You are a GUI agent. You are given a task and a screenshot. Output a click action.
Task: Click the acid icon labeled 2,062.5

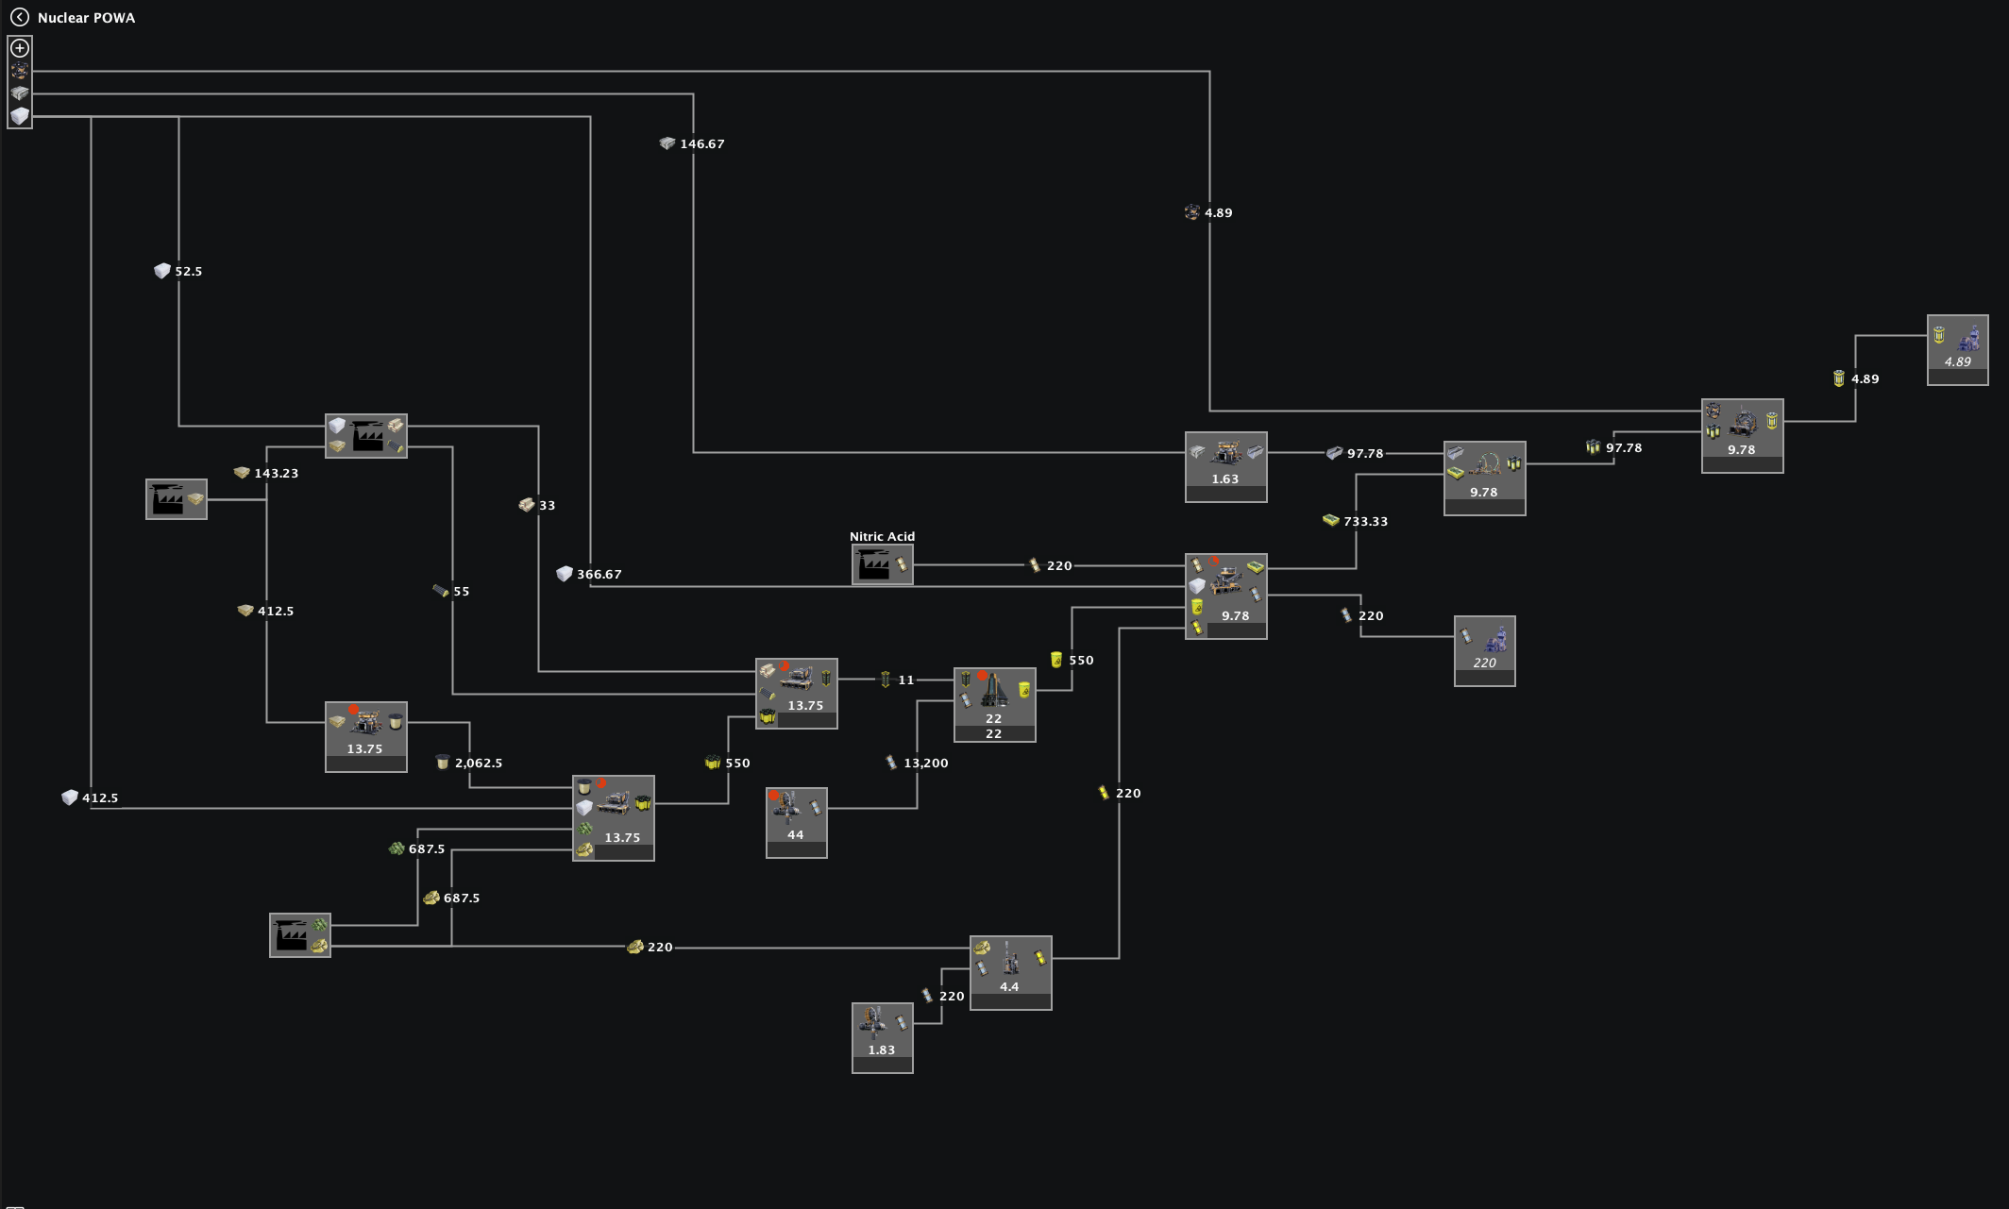click(x=441, y=762)
